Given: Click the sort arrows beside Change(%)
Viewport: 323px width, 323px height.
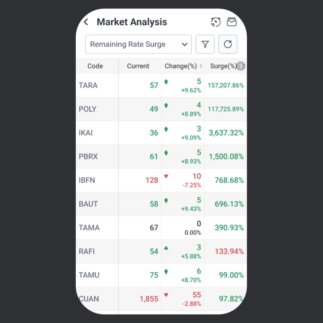Looking at the screenshot, I should point(201,66).
